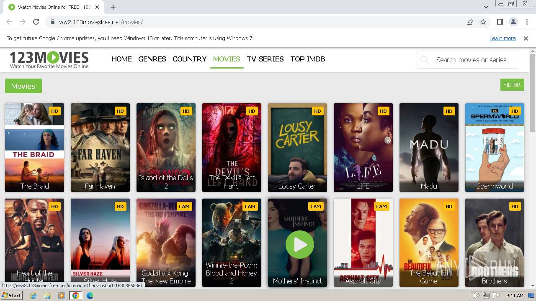
Task: Click the 123Movies logo
Action: pos(49,59)
